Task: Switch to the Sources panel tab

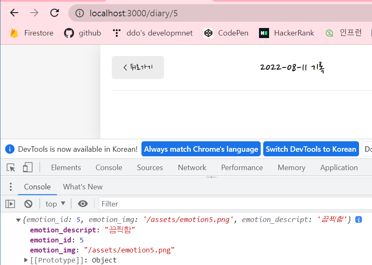Action: point(150,168)
